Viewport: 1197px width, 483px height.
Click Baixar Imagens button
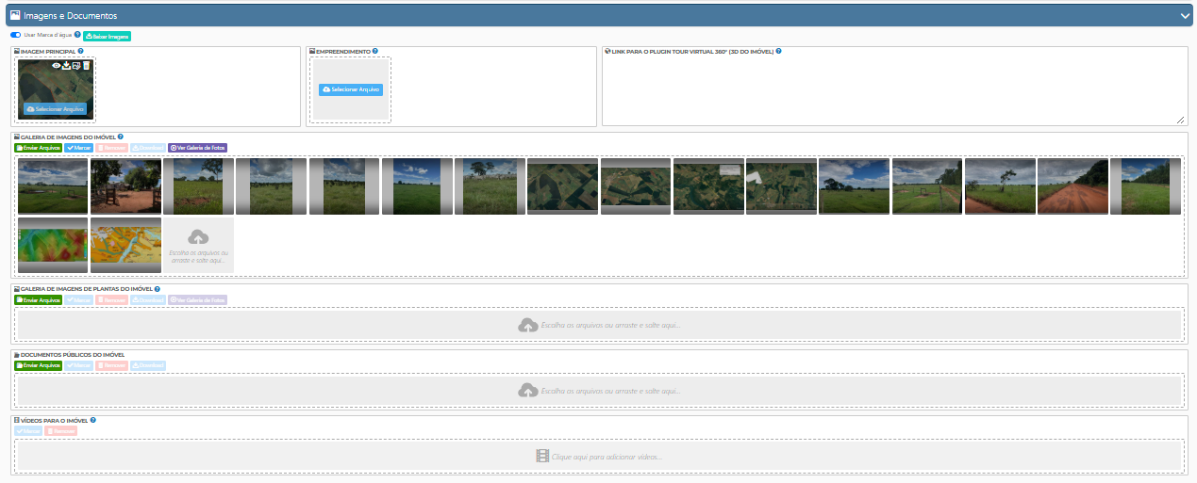tap(108, 36)
